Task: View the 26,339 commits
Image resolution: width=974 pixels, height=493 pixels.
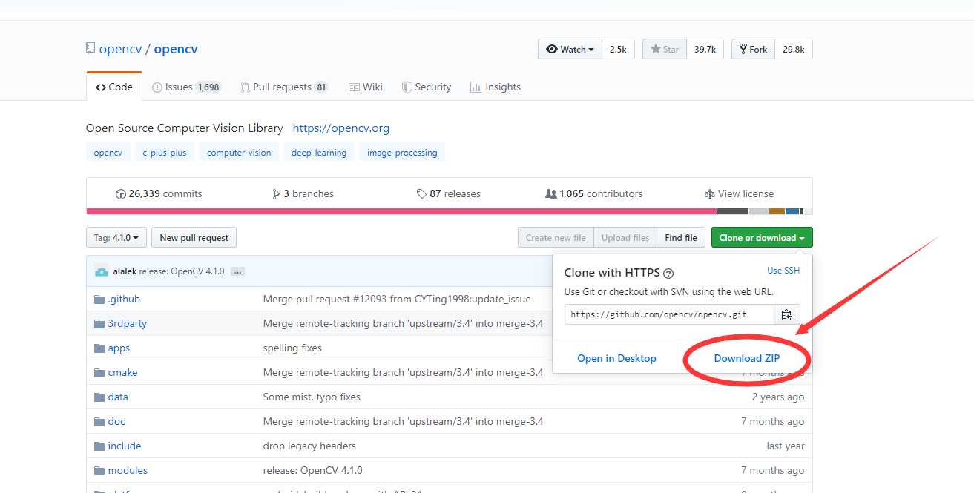Action: pos(159,193)
